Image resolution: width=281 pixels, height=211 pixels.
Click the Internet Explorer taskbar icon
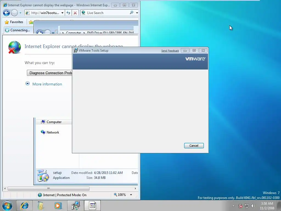click(x=24, y=206)
